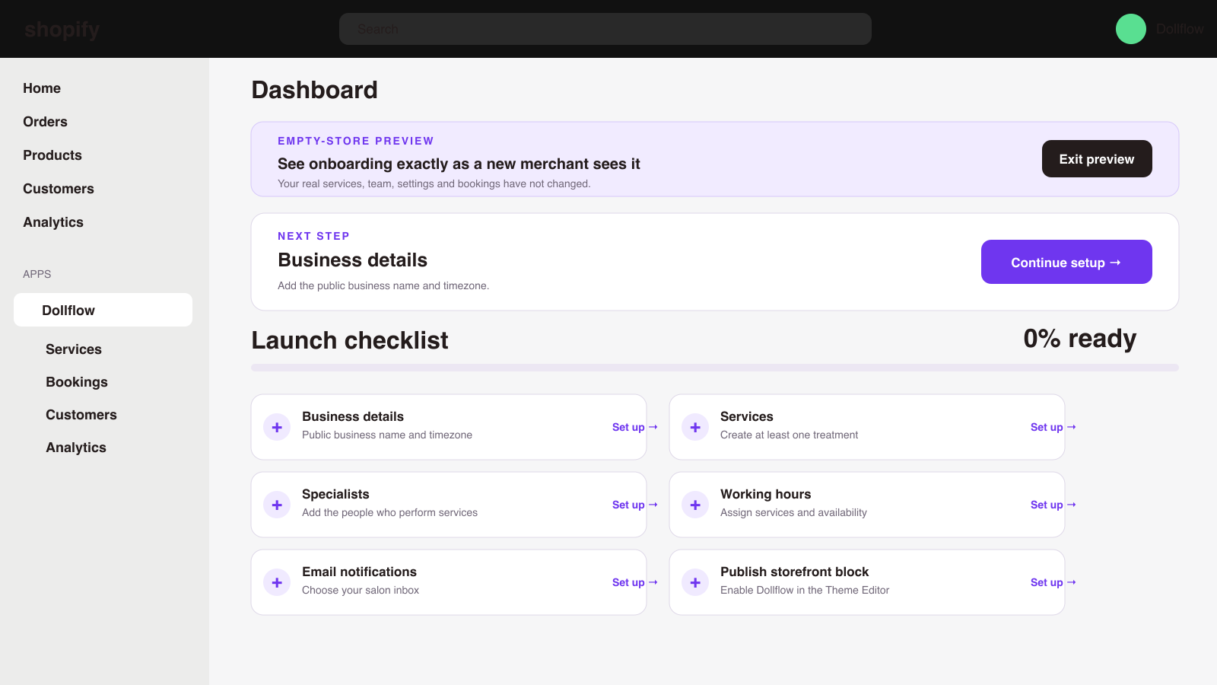Open Products in the sidebar
This screenshot has height=685, width=1217.
coord(52,155)
